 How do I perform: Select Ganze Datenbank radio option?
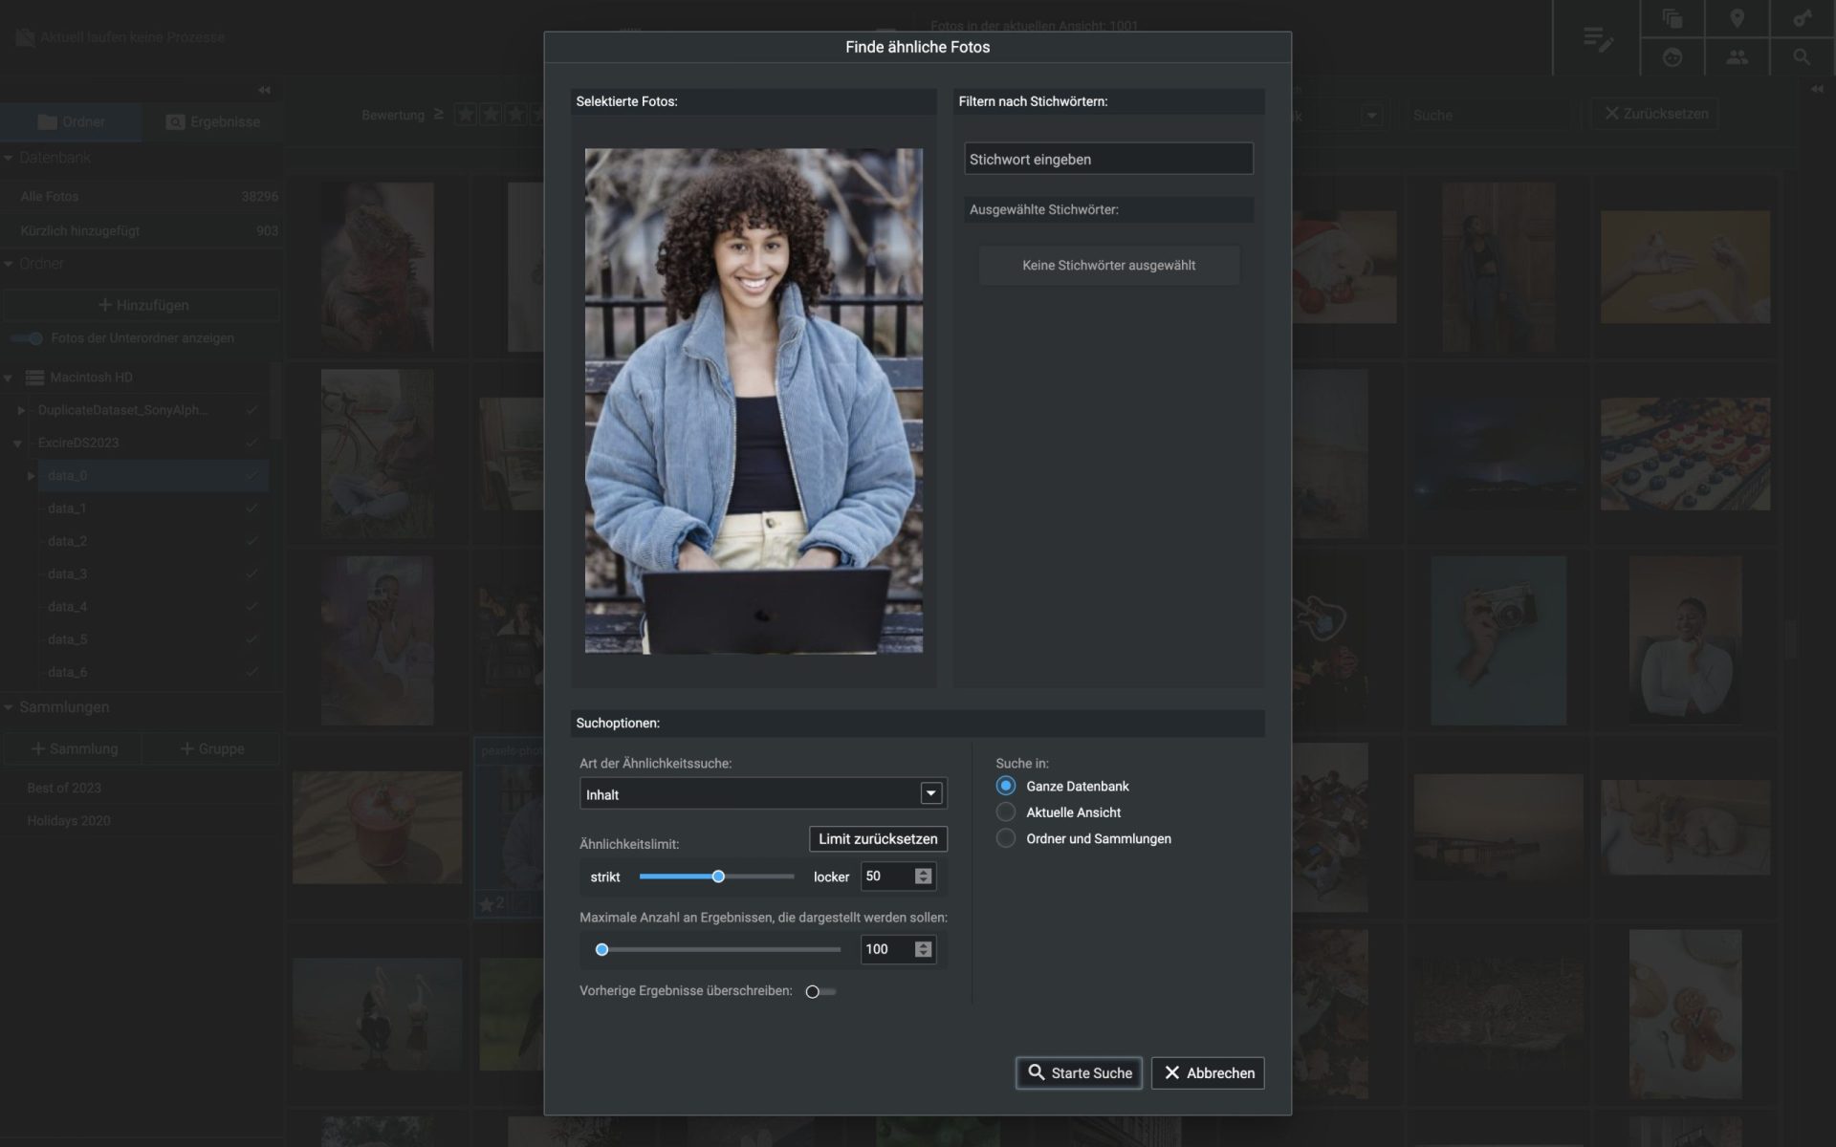coord(1006,786)
